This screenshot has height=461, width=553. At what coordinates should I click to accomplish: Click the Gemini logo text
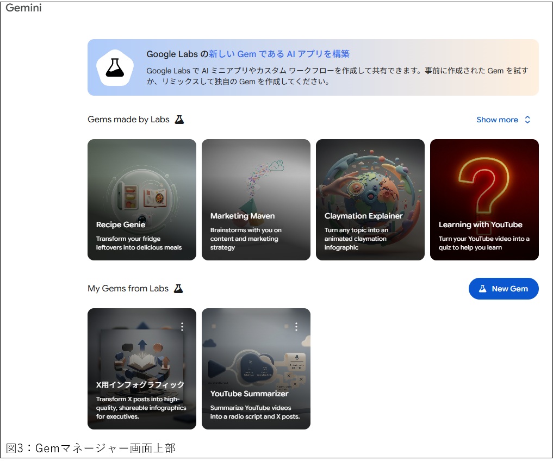(x=23, y=8)
